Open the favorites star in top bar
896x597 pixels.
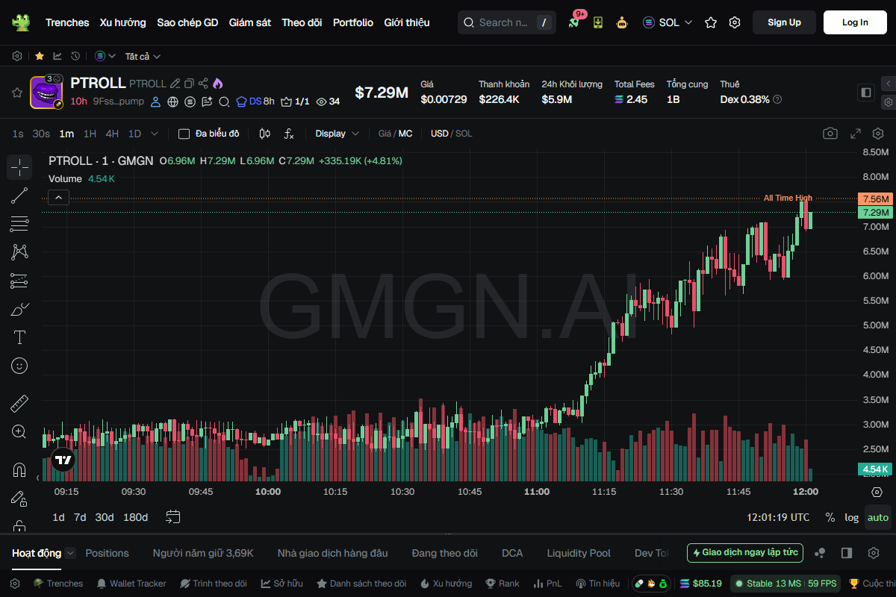tap(711, 22)
